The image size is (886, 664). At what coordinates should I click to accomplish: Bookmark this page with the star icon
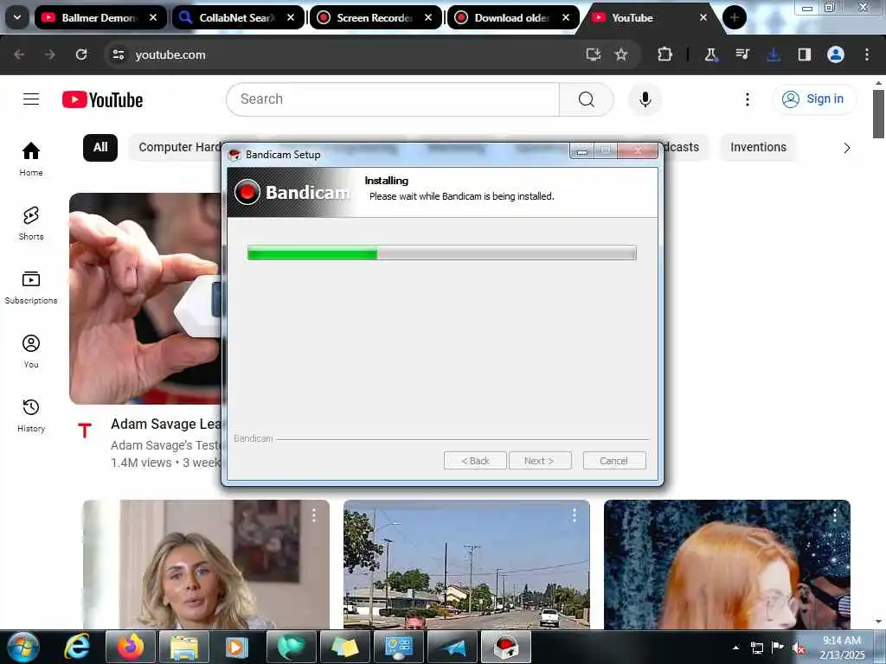pyautogui.click(x=621, y=54)
